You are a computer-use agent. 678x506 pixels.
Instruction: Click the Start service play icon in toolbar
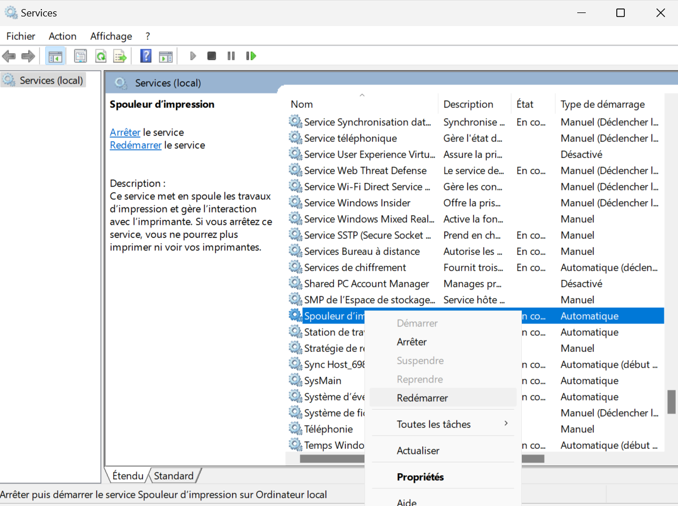193,56
